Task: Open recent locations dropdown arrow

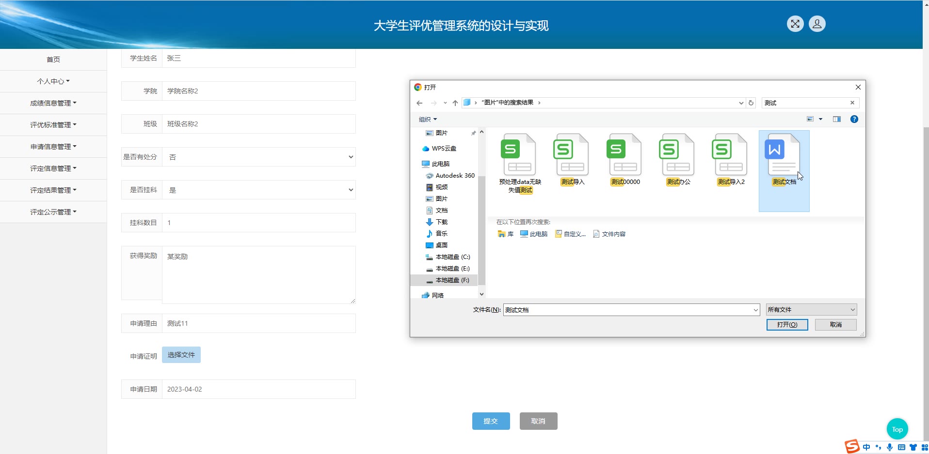Action: (445, 103)
